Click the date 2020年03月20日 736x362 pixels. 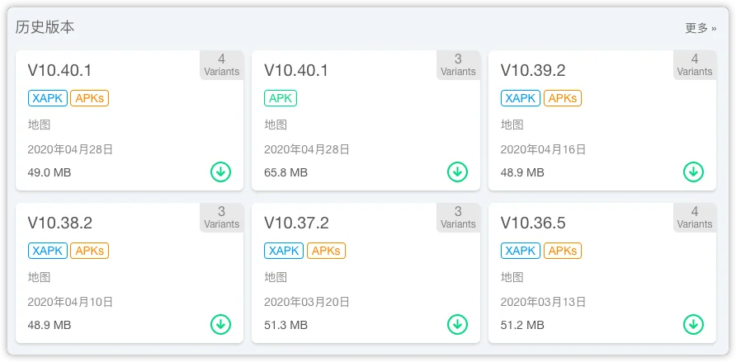click(307, 302)
